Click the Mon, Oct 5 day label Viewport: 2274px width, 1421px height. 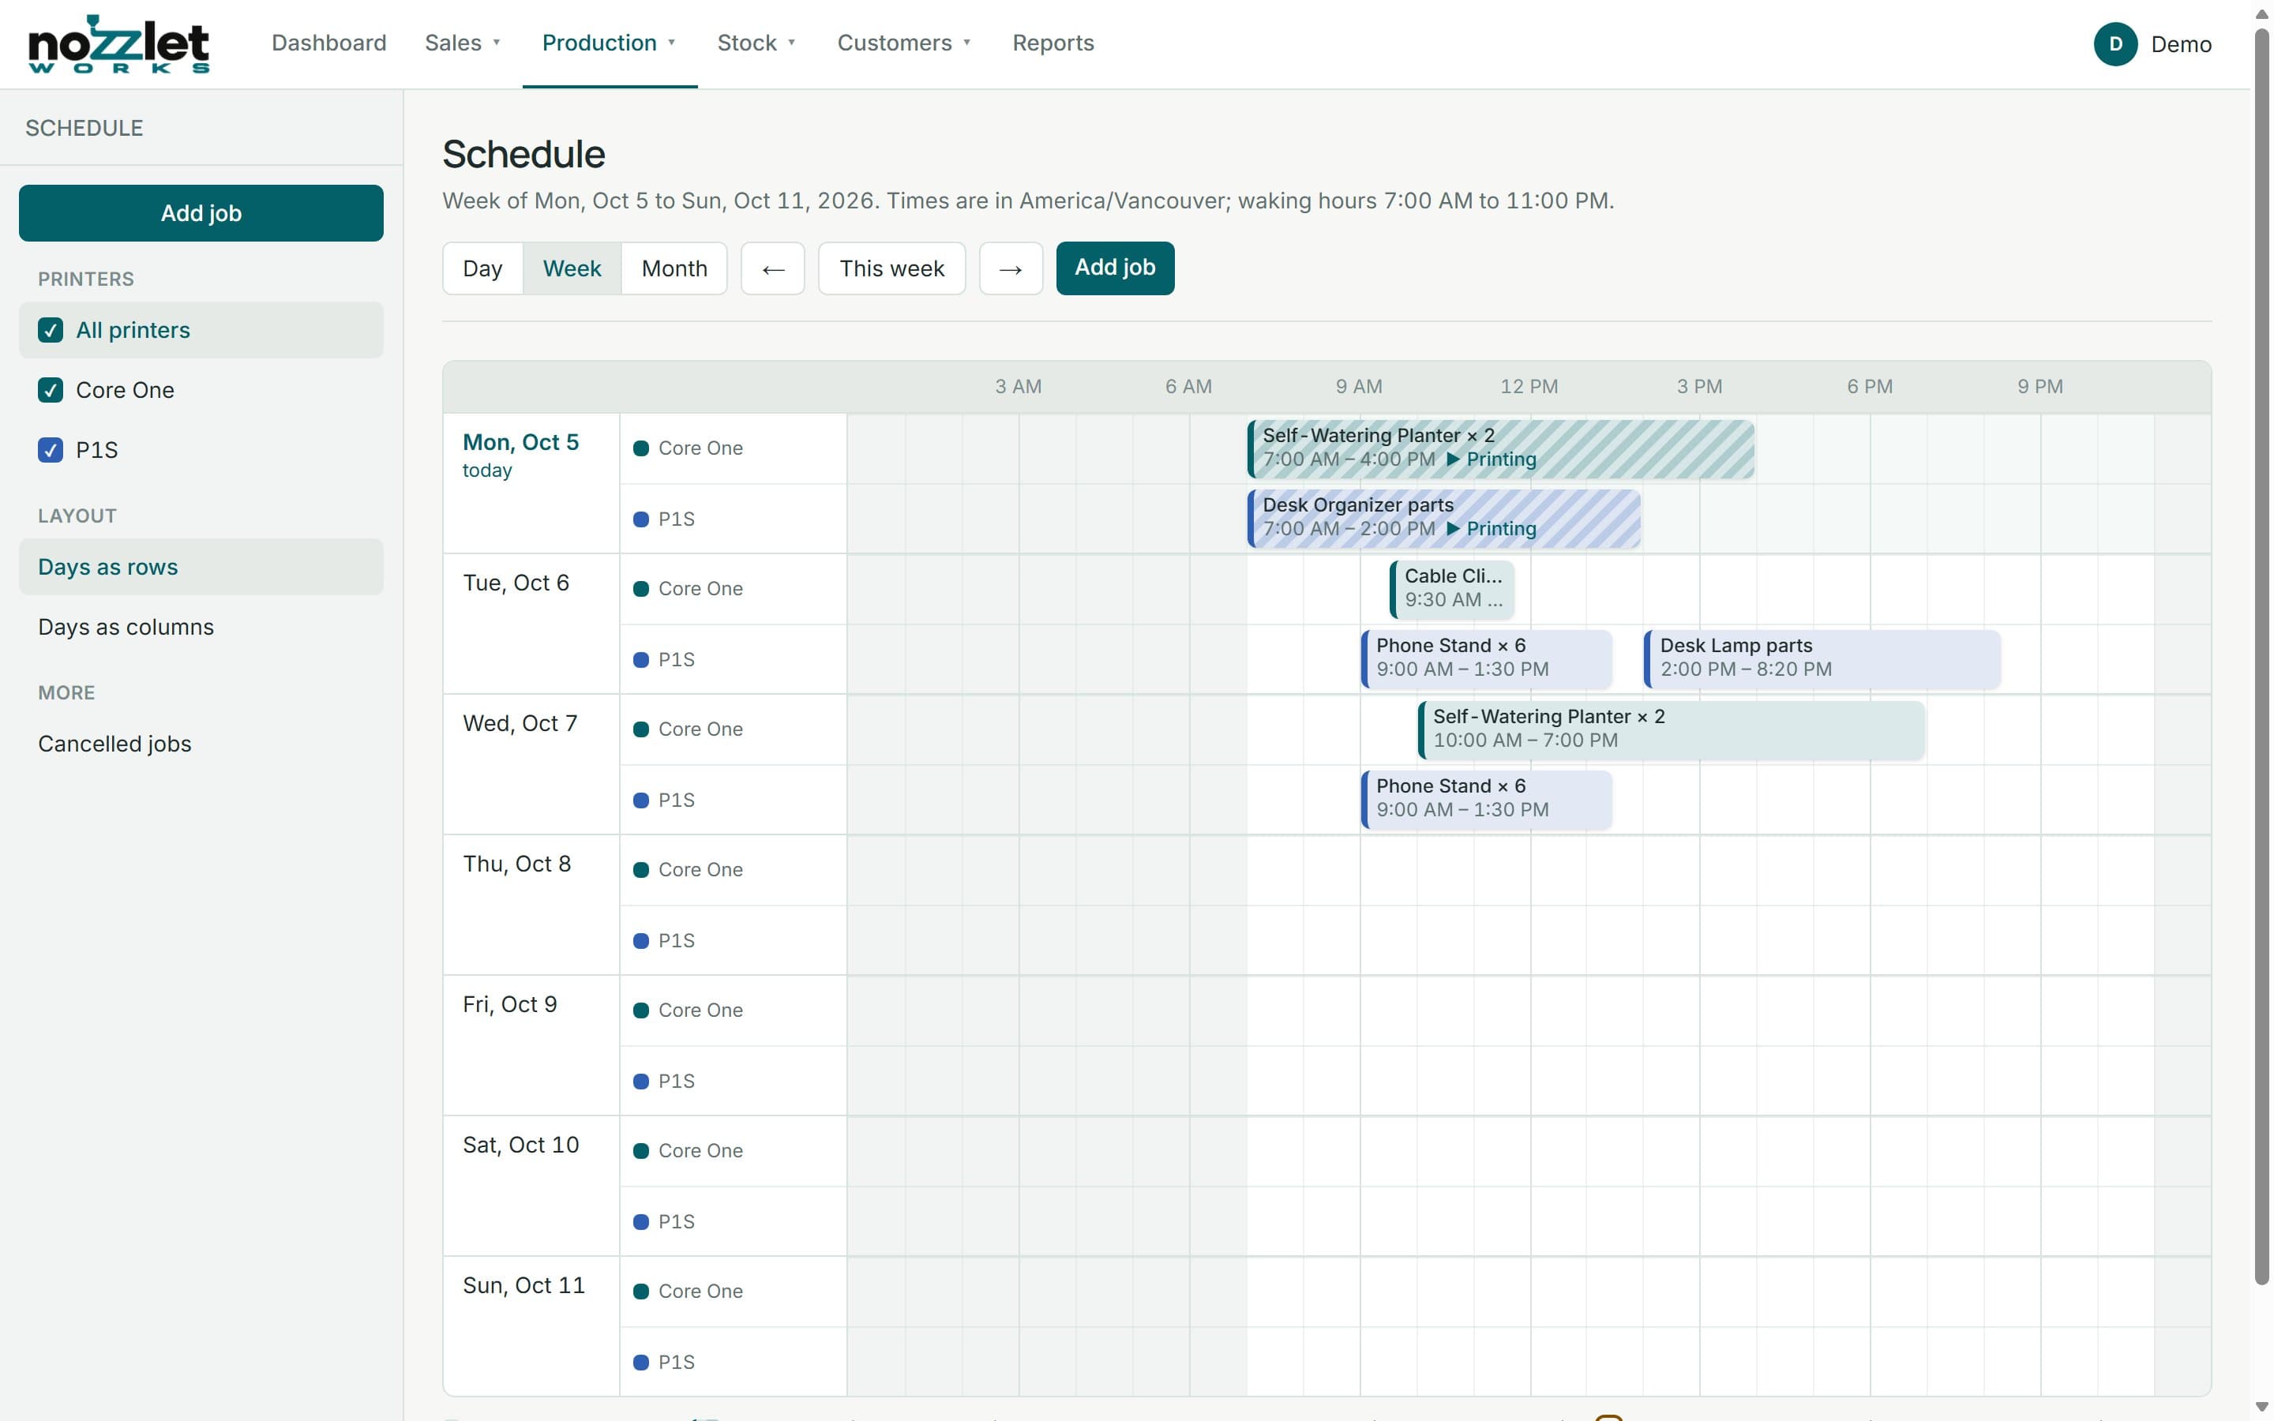coord(520,443)
